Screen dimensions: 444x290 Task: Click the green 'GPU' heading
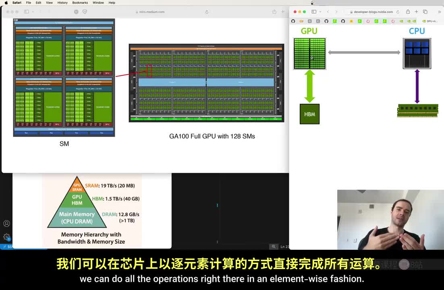(x=309, y=31)
